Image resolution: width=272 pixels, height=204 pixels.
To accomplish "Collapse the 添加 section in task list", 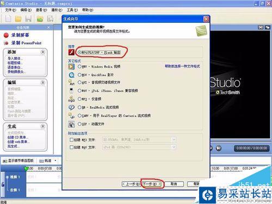I will tap(43, 52).
